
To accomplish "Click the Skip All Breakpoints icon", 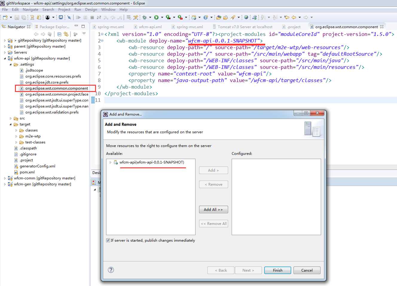I will coord(69,17).
